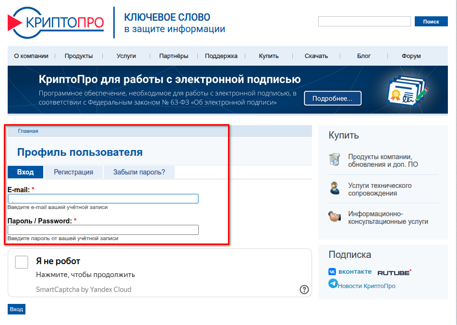The width and height of the screenshot is (457, 325).
Task: Open the RUTUBE channel logo
Action: [x=394, y=272]
